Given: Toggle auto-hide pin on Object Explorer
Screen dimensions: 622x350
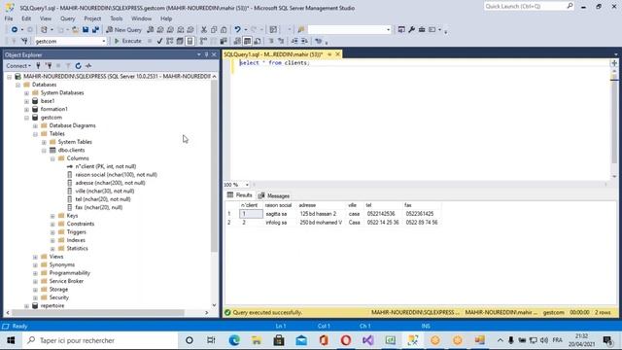Looking at the screenshot, I should click(x=206, y=54).
